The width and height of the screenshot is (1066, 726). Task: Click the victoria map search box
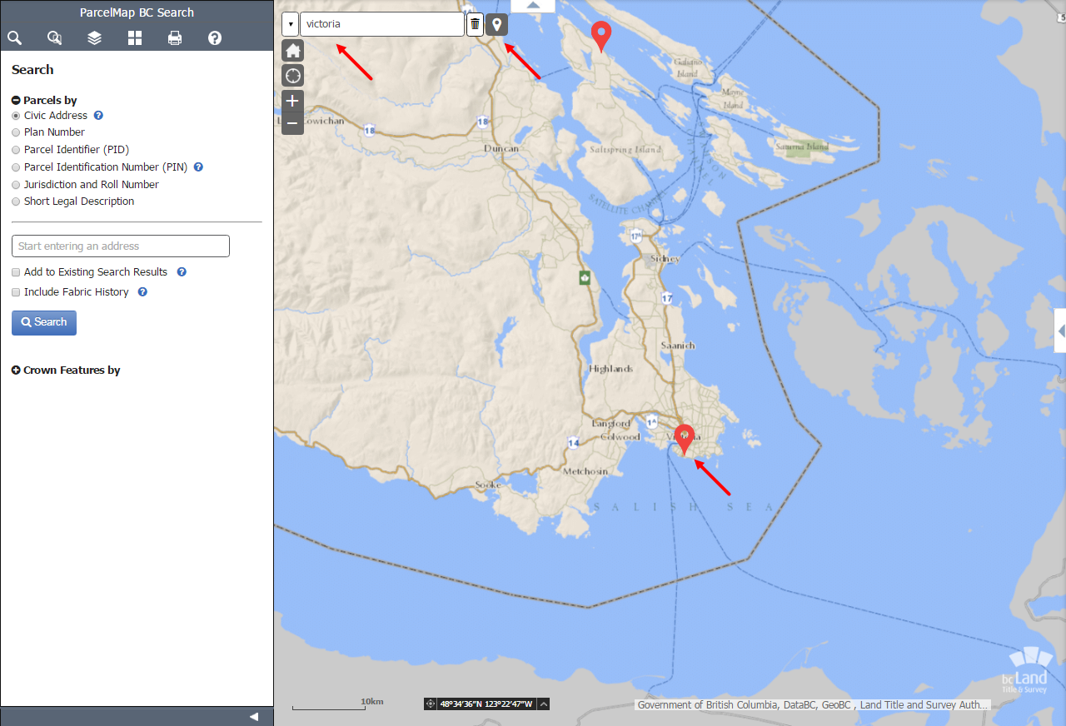tap(381, 24)
